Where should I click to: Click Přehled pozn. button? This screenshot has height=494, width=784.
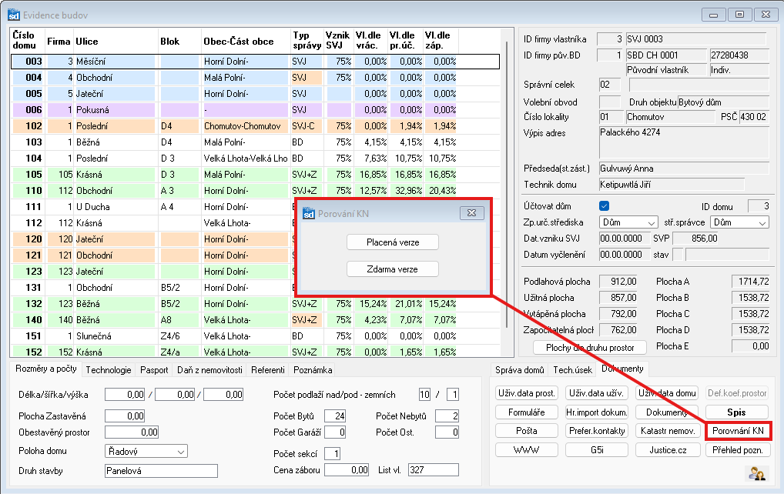tap(738, 450)
